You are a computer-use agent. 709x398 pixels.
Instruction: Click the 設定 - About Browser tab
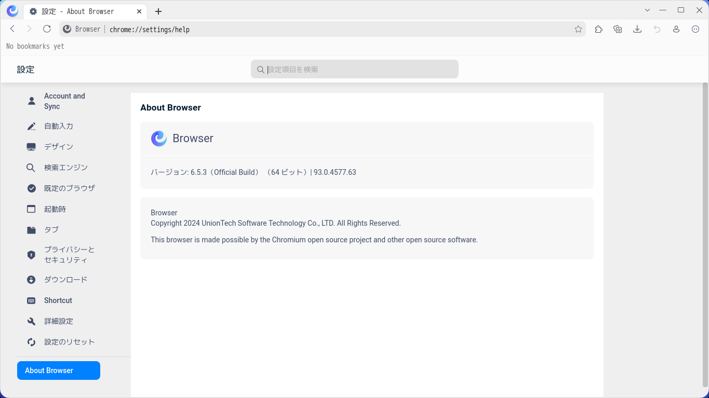(x=86, y=11)
